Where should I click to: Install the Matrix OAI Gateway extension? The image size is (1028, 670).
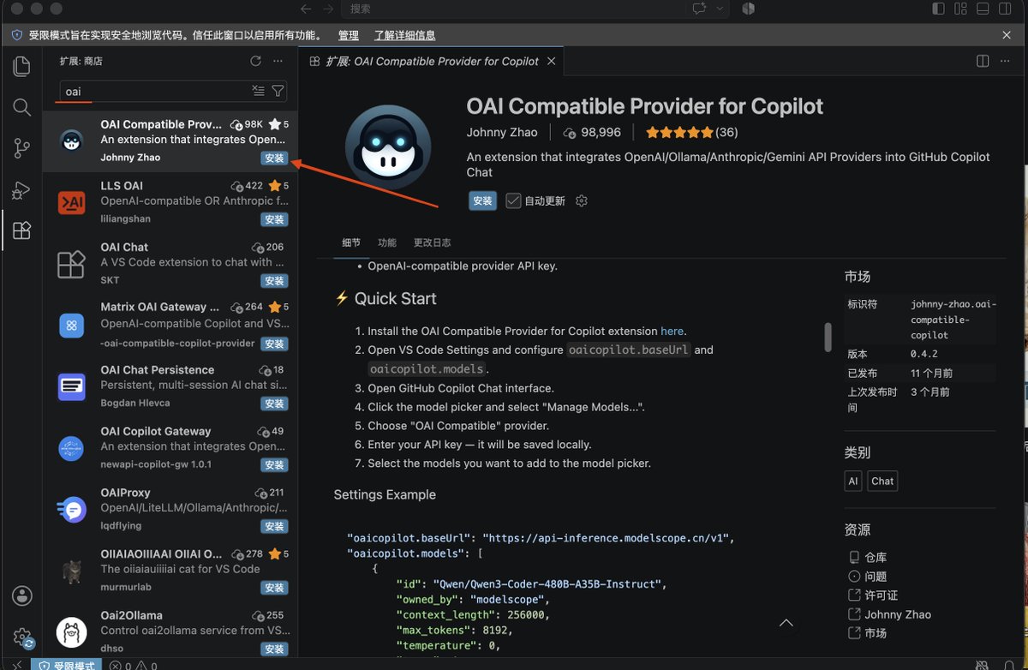274,344
